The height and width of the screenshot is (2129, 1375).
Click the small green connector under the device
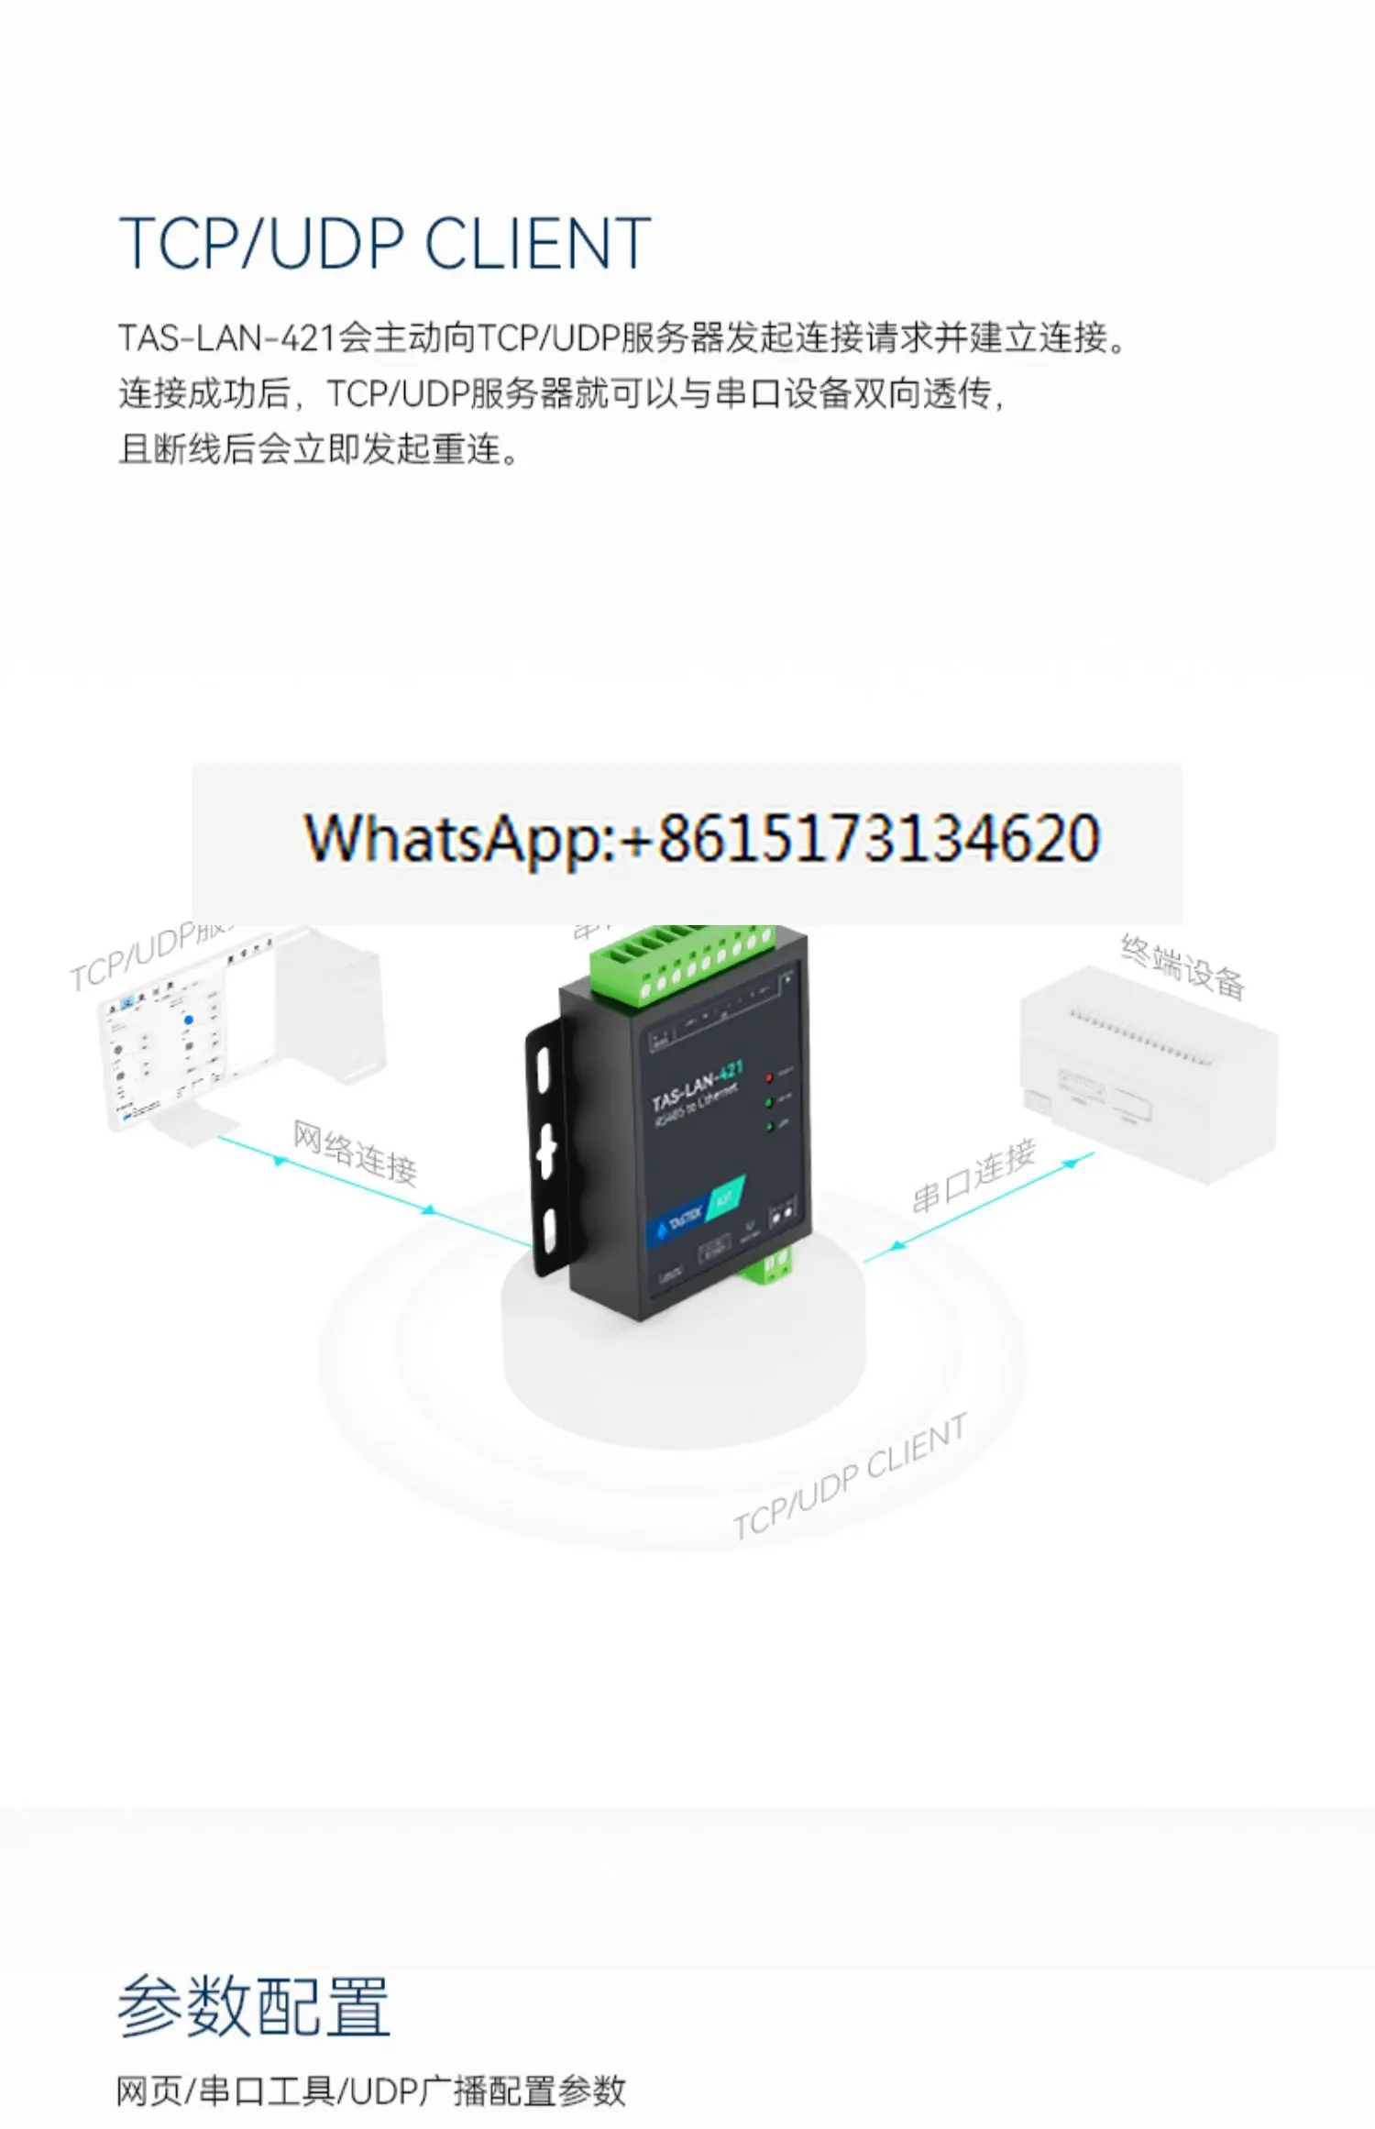[x=766, y=1265]
